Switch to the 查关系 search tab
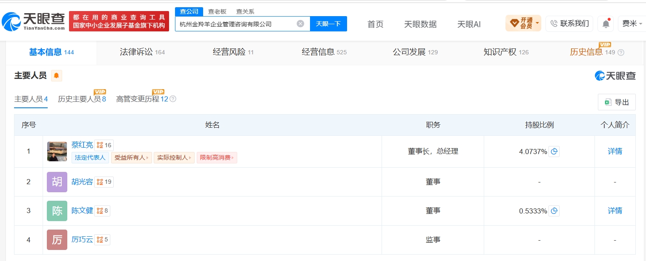 245,12
